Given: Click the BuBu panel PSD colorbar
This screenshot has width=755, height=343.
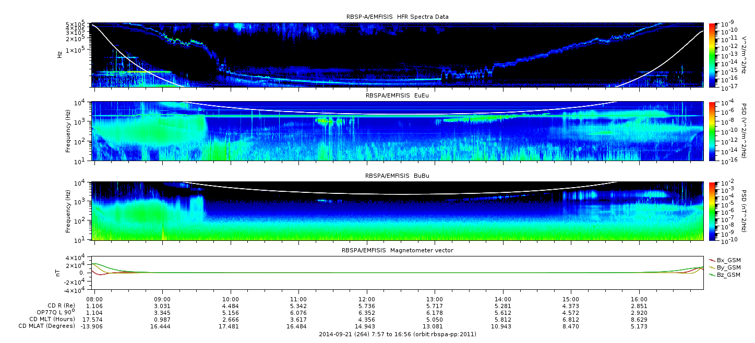Looking at the screenshot, I should tap(712, 211).
